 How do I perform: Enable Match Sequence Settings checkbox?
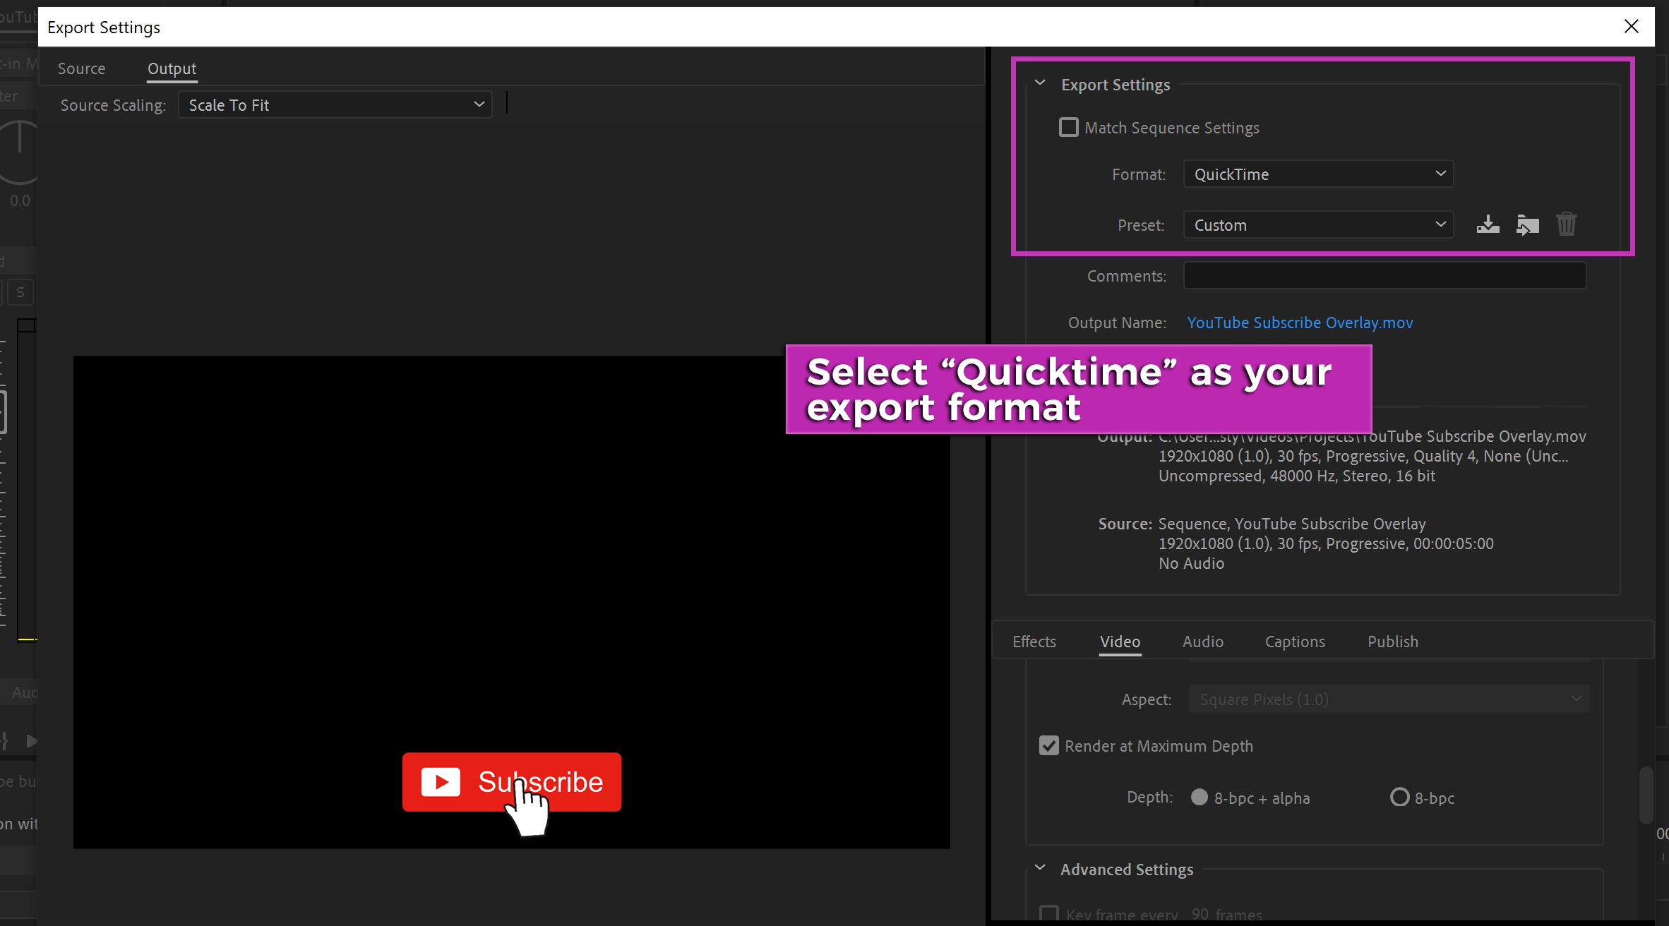coord(1067,128)
